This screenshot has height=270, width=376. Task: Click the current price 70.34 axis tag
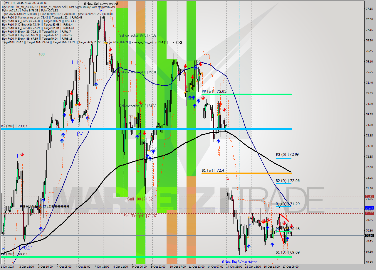369,235
